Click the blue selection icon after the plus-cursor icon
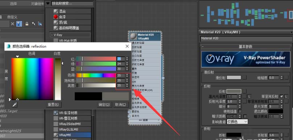Viewport: 293px width, 140px height. coord(40,24)
